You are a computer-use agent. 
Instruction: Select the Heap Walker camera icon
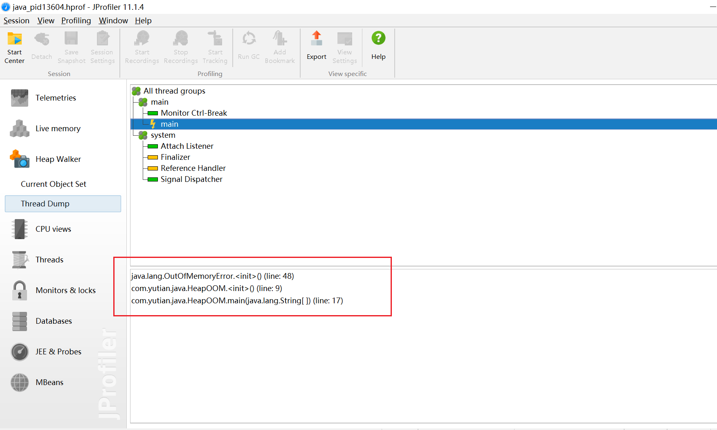coord(19,159)
